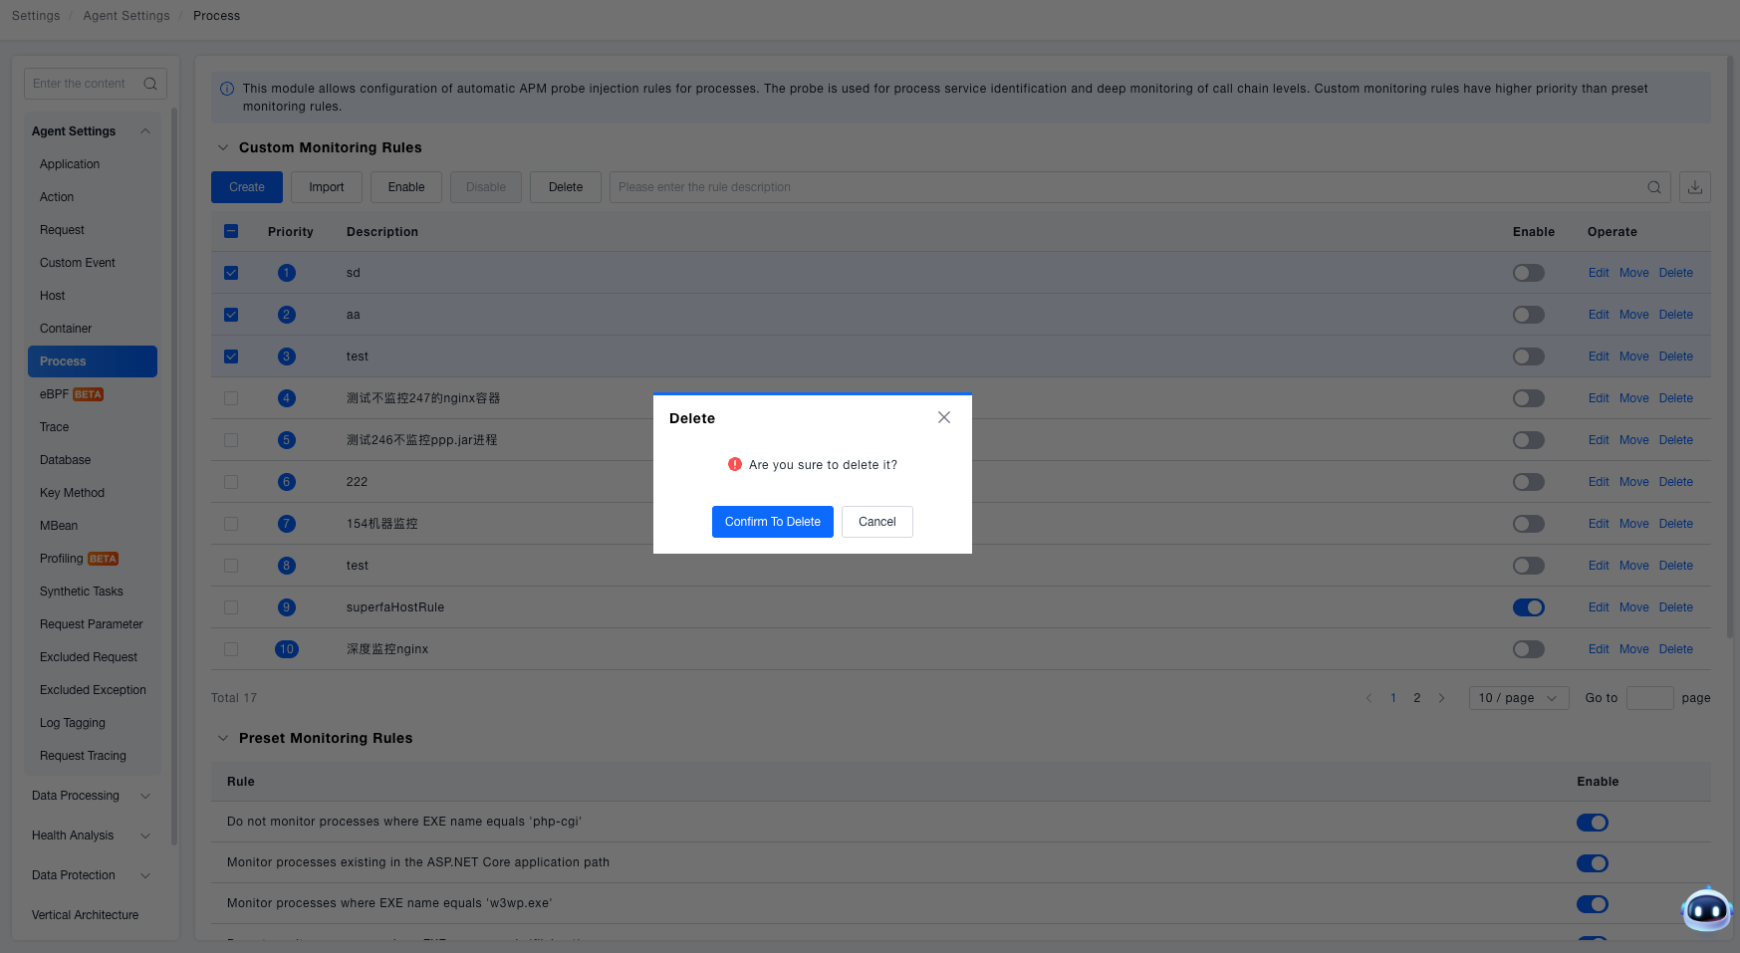
Task: Click the sidebar vertical scrollbar
Action: [174, 476]
